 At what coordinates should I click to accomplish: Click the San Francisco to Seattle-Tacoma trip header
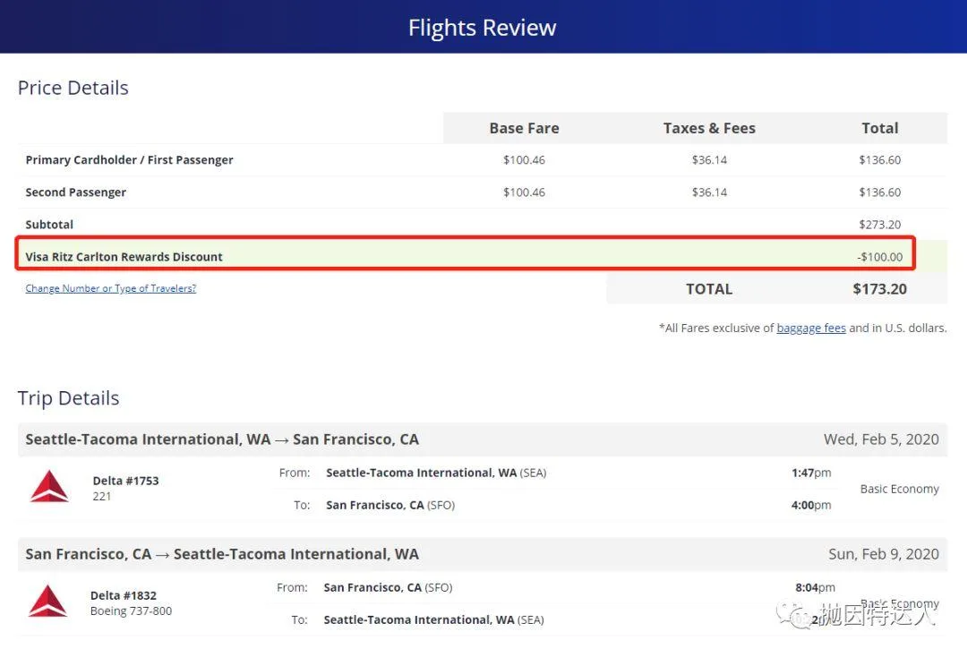coord(222,554)
